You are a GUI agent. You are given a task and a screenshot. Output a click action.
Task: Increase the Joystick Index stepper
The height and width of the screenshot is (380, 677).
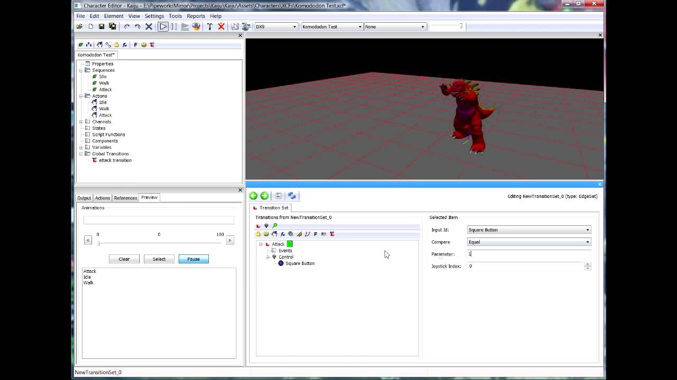pos(588,264)
